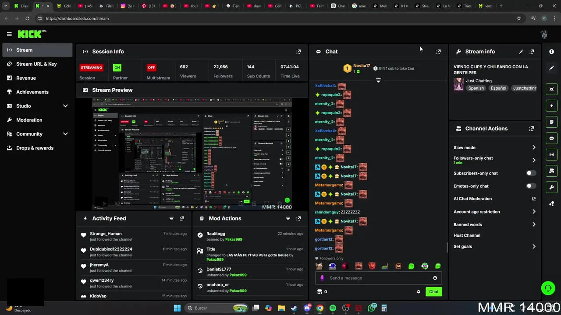Screen dimensions: 561x315
Task: Pop out the Chat panel
Action: point(438,52)
